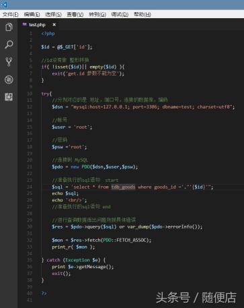This screenshot has width=244, height=308.
Task: Click the exit('get.id line
Action: pyautogui.click(x=88, y=73)
